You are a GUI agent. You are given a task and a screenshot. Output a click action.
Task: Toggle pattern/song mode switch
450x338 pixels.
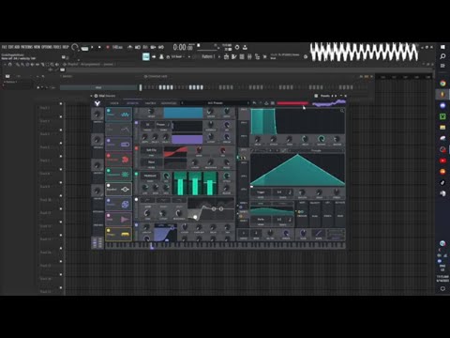[x=84, y=48]
